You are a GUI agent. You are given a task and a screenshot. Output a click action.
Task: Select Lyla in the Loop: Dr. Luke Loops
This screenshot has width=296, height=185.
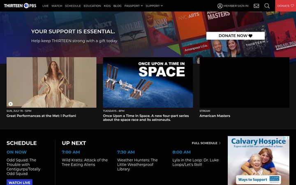point(196,162)
